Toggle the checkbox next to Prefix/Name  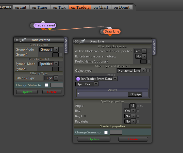coord(149,62)
